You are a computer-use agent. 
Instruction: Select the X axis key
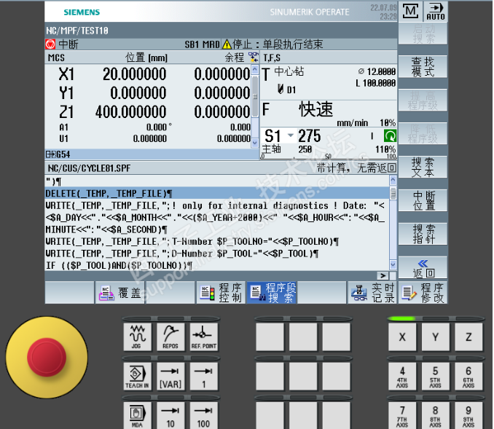click(x=402, y=336)
